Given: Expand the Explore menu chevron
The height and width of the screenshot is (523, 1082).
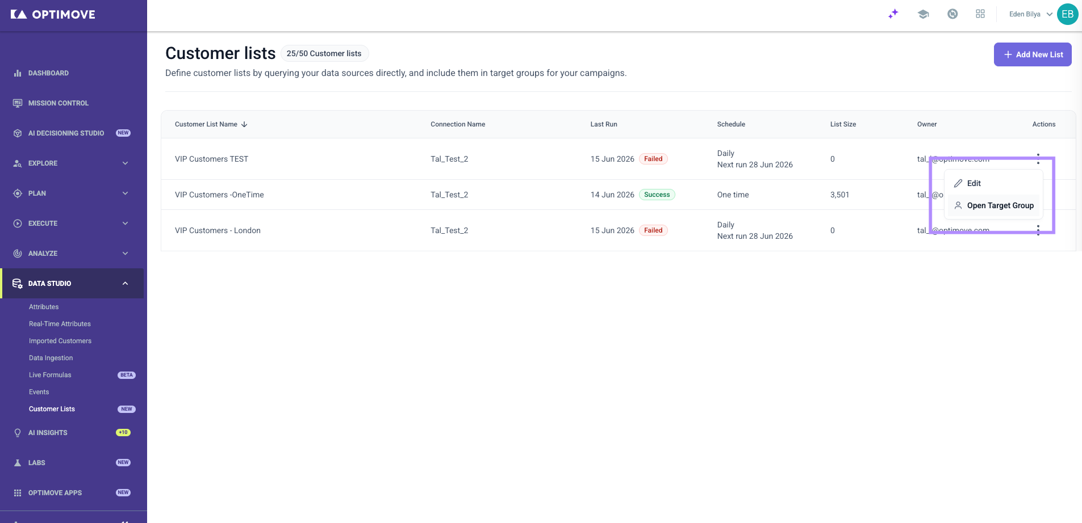Looking at the screenshot, I should click(126, 163).
